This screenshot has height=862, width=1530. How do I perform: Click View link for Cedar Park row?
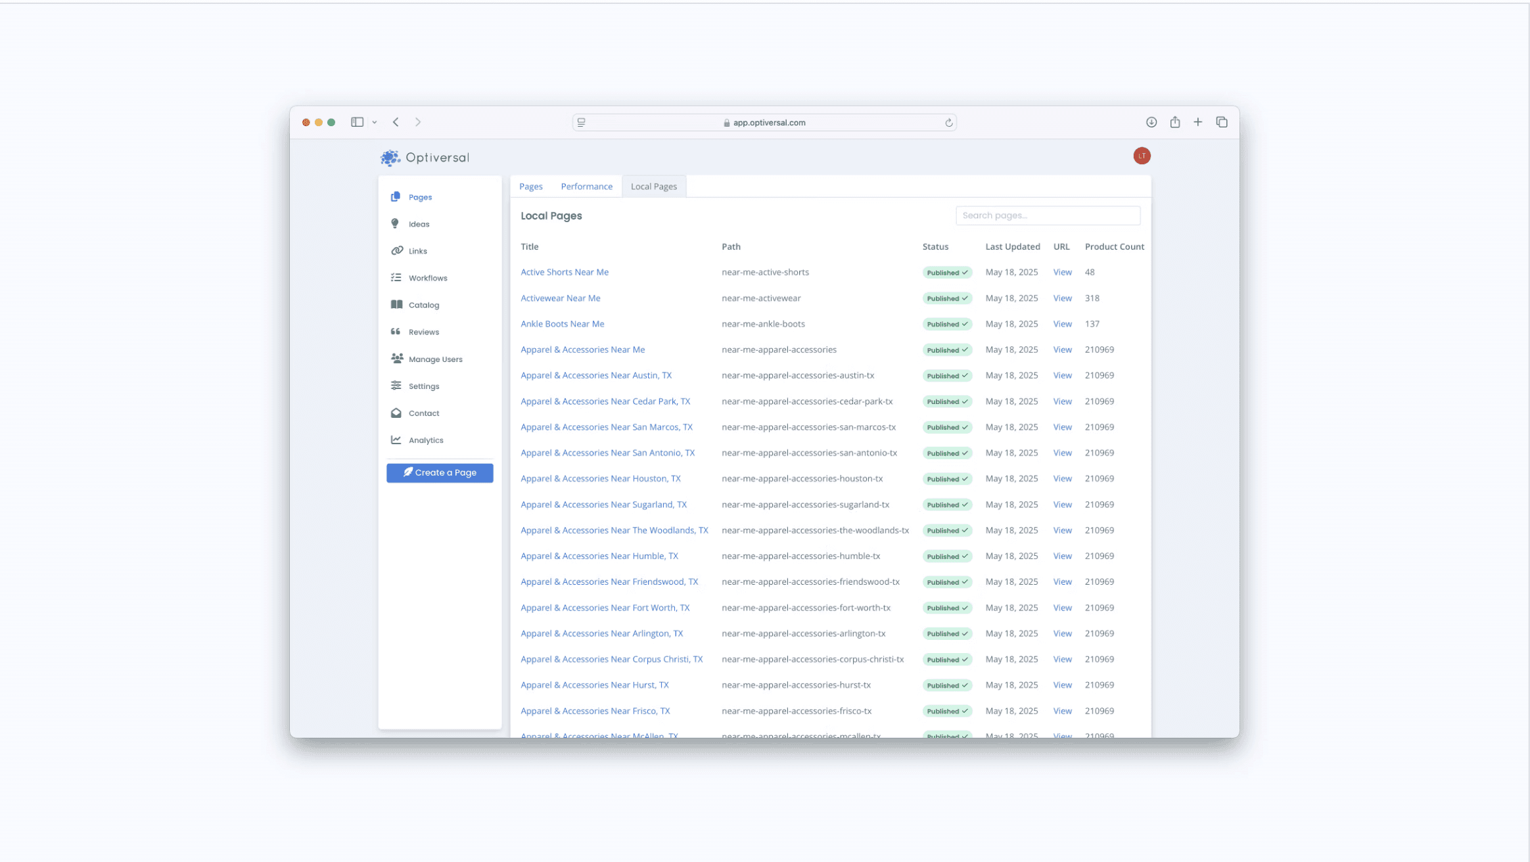pyautogui.click(x=1062, y=401)
